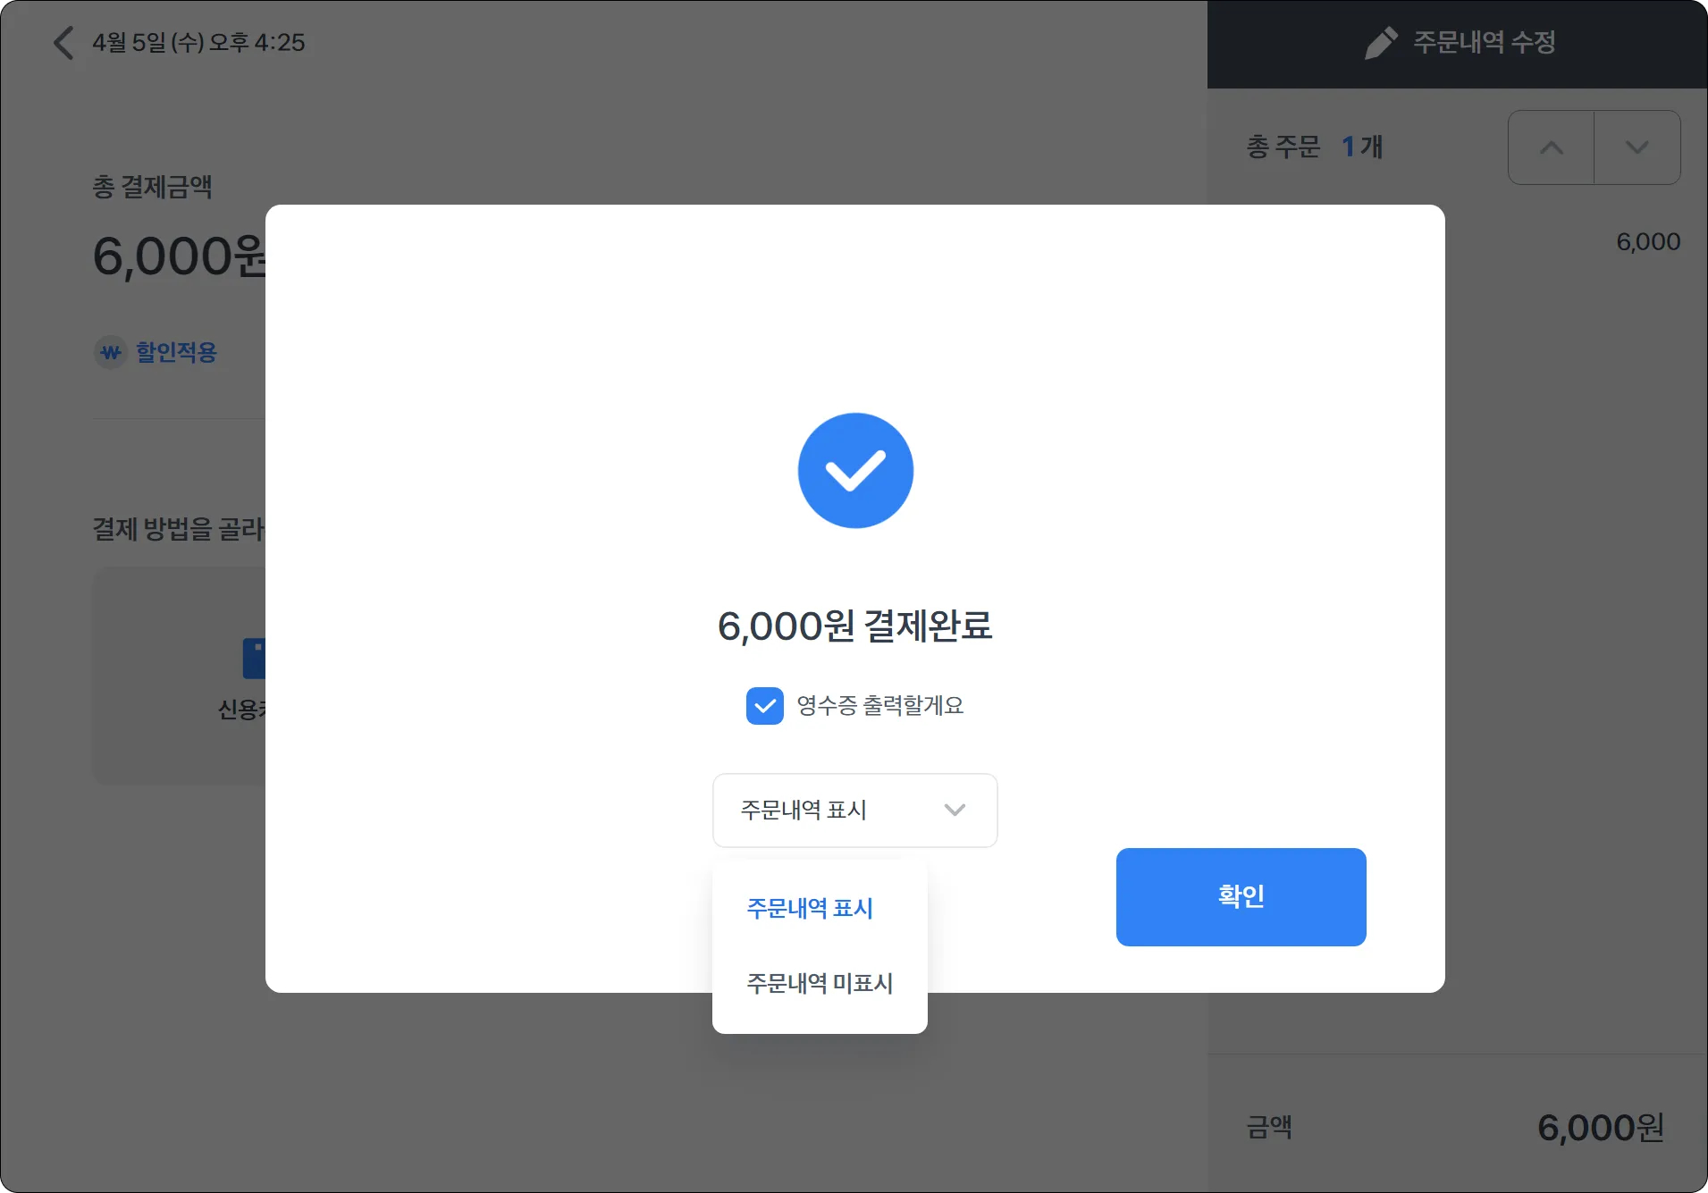Click the back arrow icon
1708x1193 pixels.
[x=63, y=42]
